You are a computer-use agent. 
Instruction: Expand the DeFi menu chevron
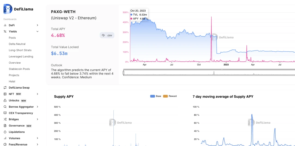coord(37,25)
